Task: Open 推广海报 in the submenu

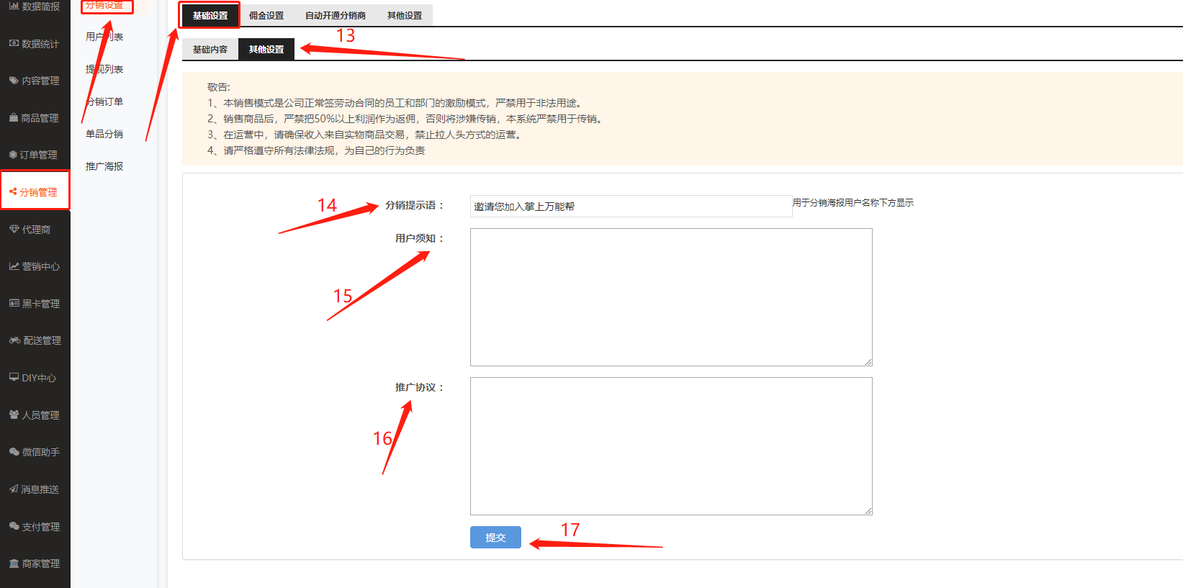Action: (104, 166)
